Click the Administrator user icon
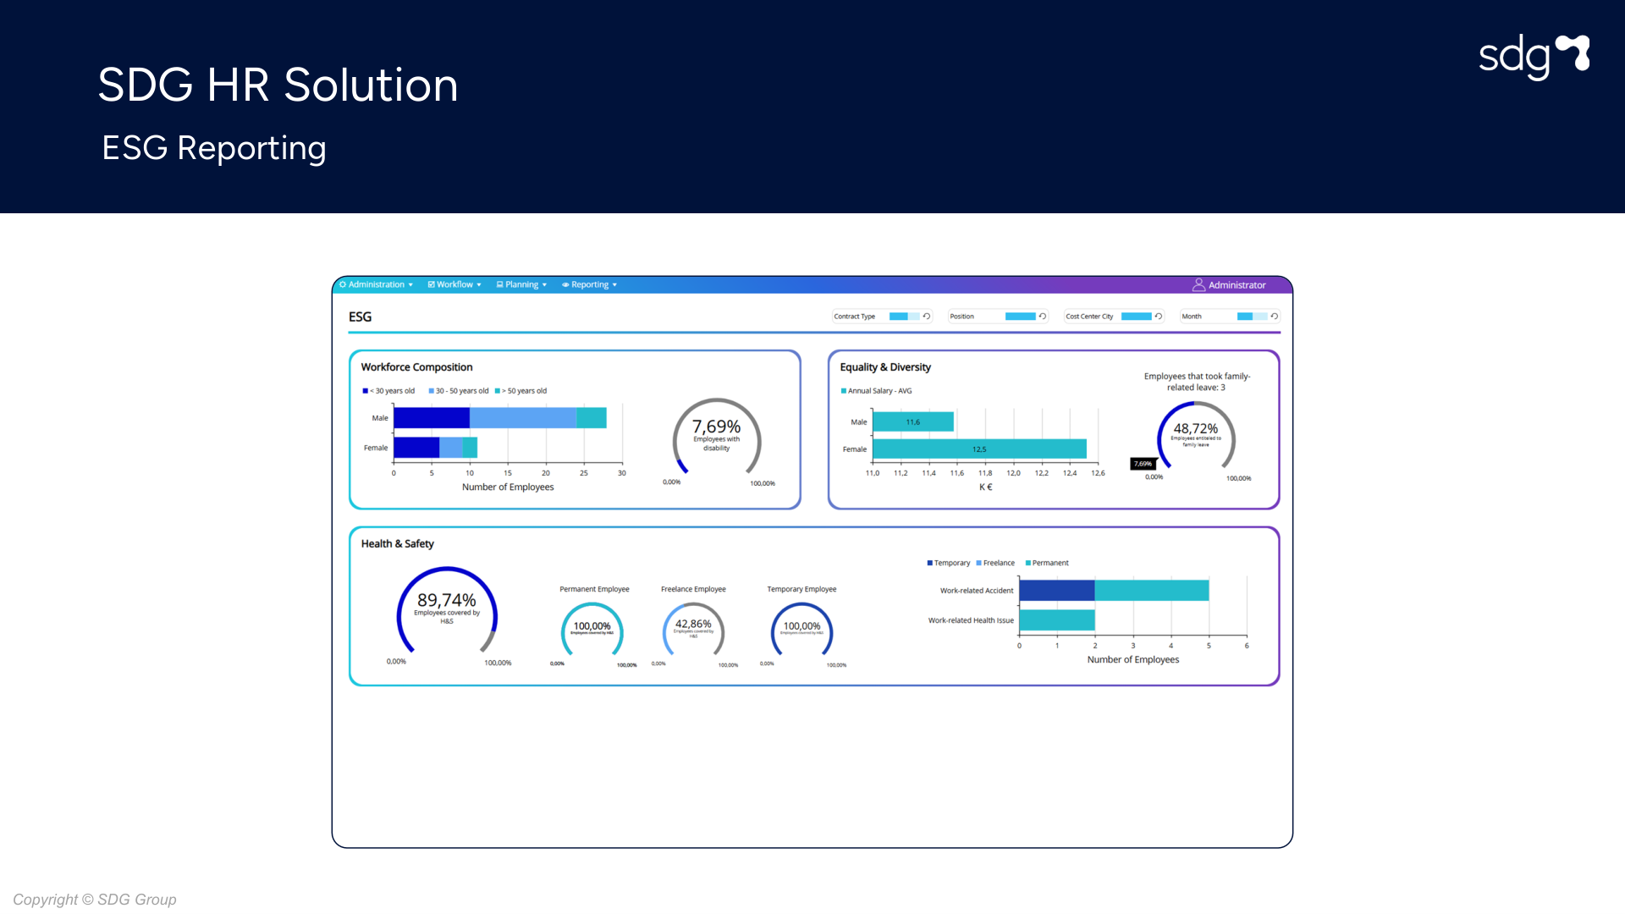Image resolution: width=1625 pixels, height=914 pixels. point(1198,284)
